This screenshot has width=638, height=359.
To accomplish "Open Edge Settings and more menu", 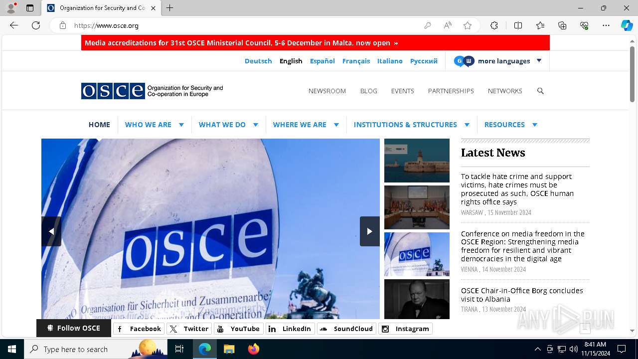I will (x=606, y=25).
